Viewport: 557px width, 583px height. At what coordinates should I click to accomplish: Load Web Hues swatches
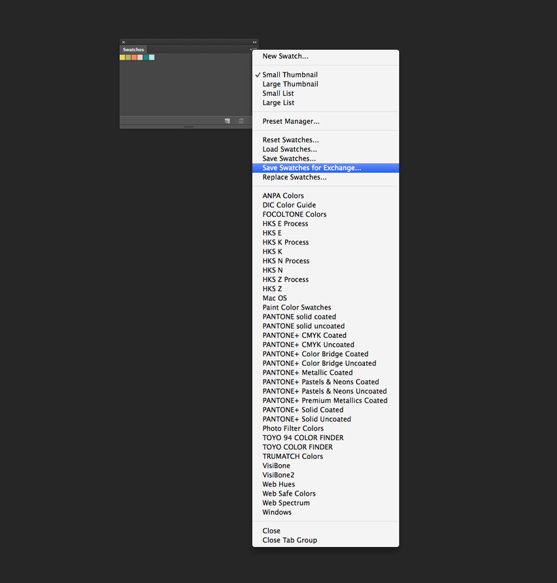click(x=326, y=484)
